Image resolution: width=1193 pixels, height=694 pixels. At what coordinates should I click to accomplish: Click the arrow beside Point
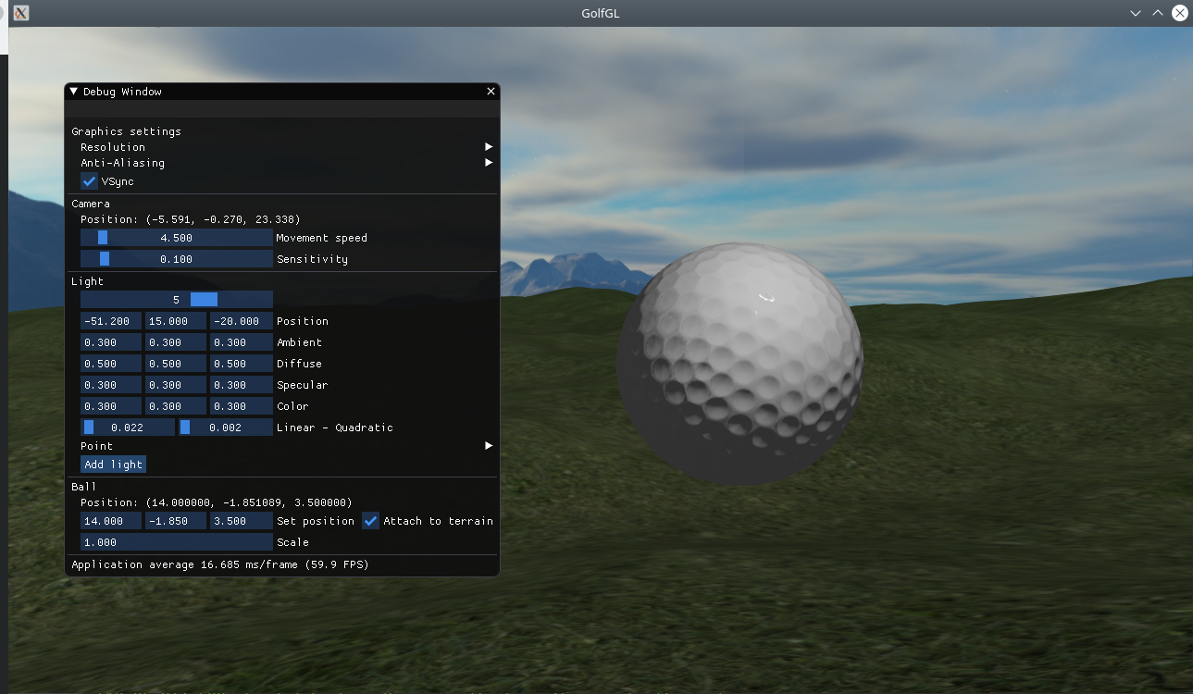click(489, 446)
